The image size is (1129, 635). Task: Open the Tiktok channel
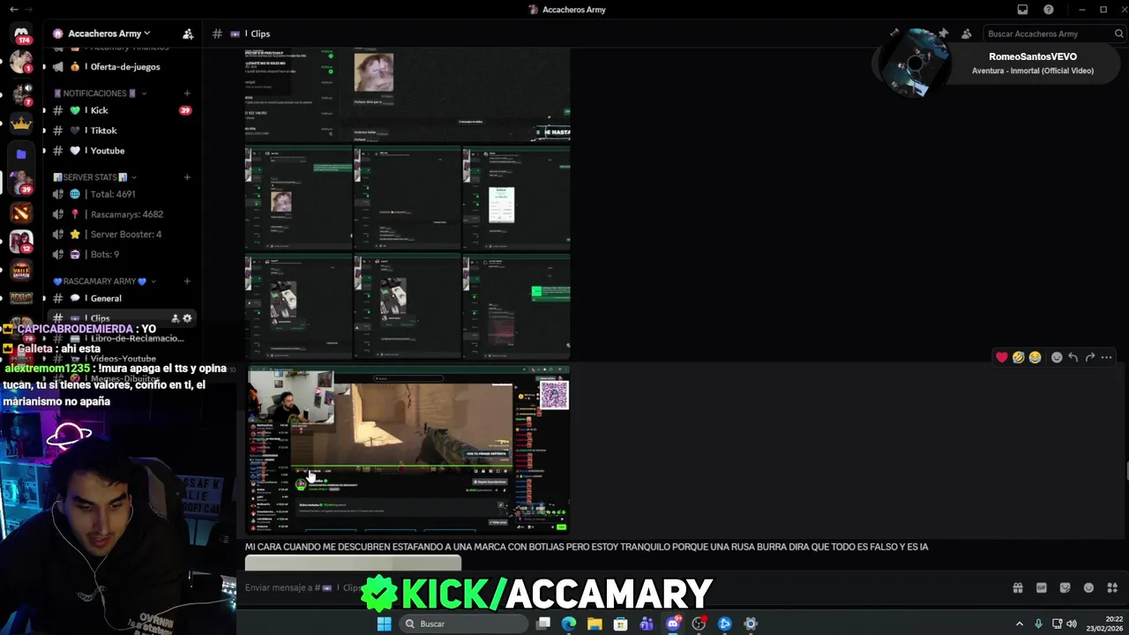122,131
